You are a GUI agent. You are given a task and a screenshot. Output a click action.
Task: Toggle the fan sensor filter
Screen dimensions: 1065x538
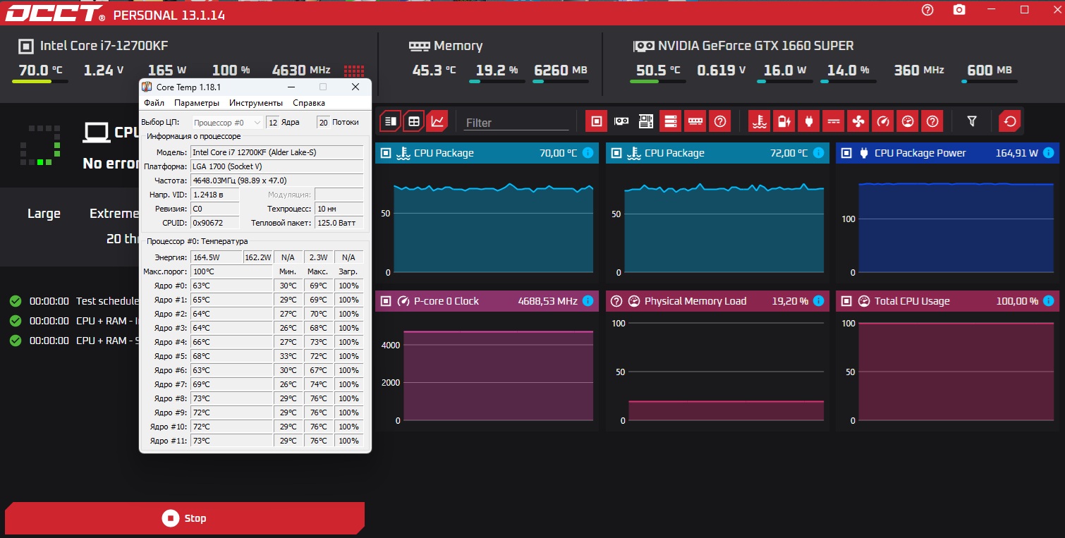(858, 121)
